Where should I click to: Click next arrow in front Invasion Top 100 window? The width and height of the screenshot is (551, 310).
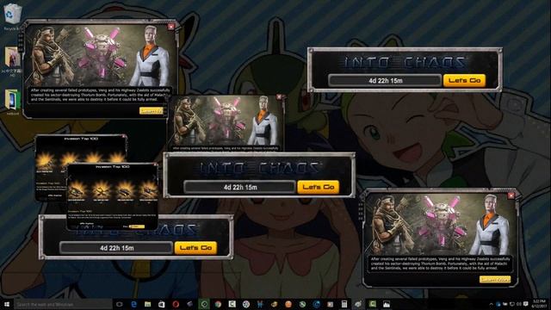click(153, 178)
